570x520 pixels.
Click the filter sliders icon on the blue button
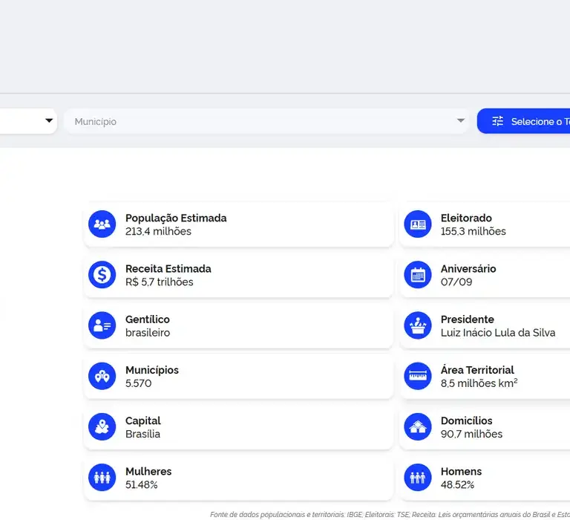pos(498,121)
